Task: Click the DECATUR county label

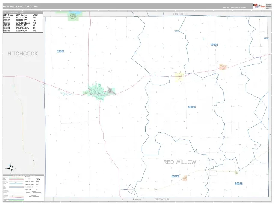Action: 162,199
